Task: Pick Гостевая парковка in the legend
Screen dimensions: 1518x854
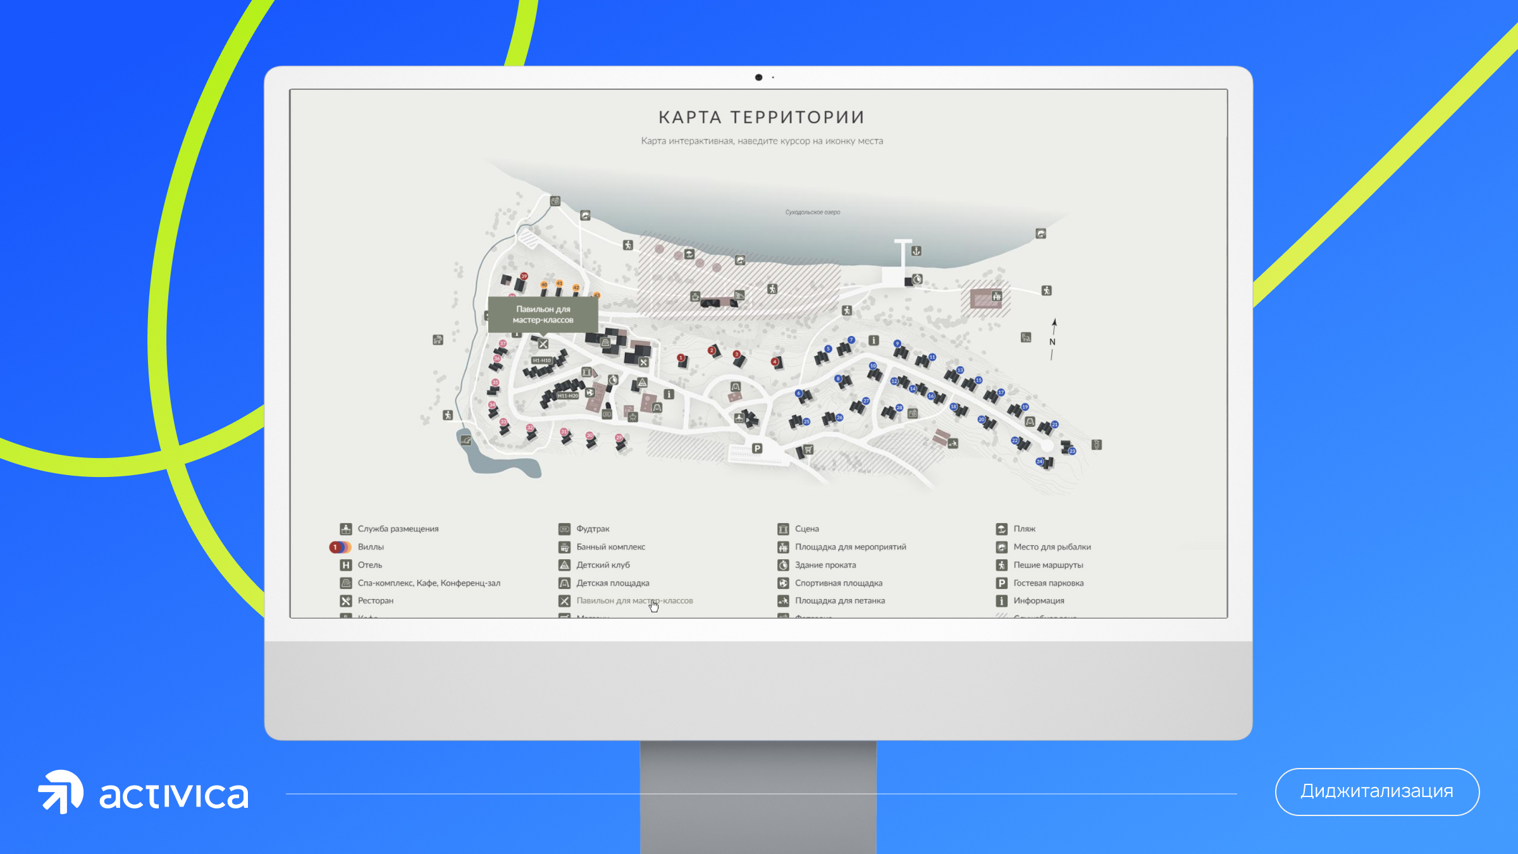Action: click(1040, 583)
